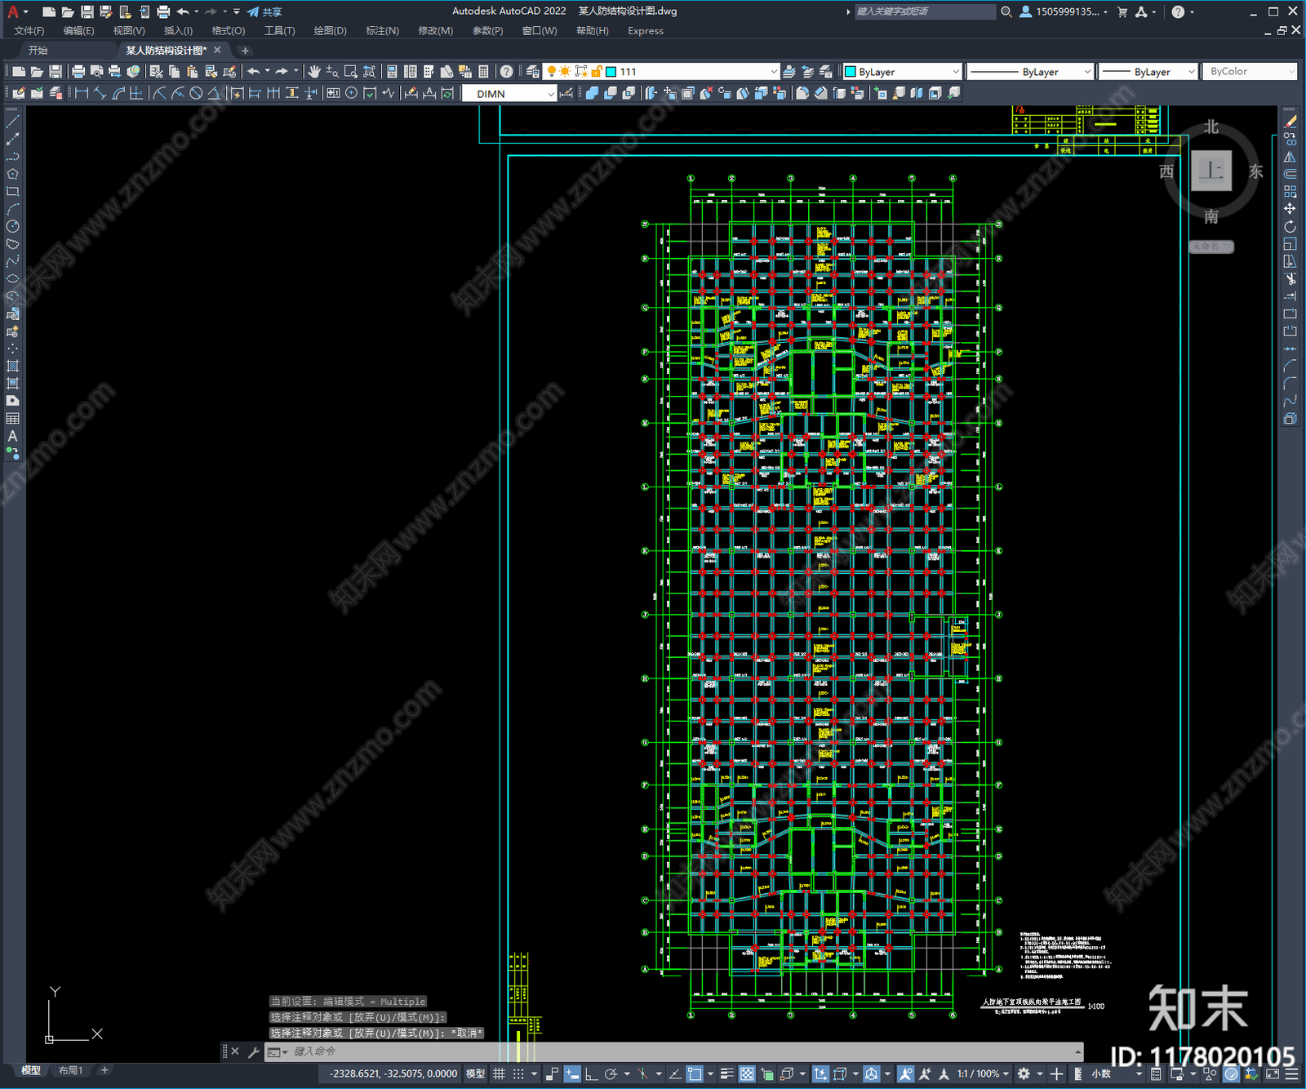Open the 标注(N) menu

tap(382, 31)
